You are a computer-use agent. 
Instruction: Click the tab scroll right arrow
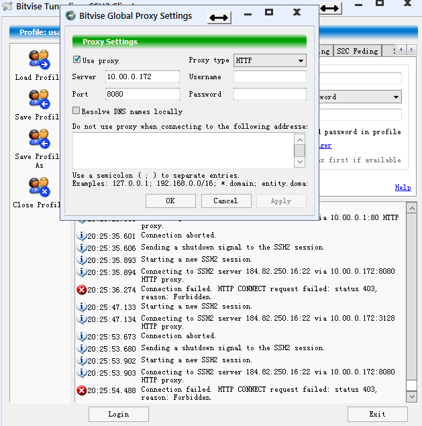point(411,50)
